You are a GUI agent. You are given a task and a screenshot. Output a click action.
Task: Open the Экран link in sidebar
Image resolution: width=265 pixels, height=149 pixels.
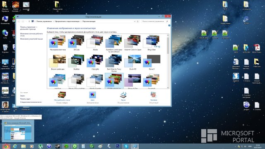22,96
